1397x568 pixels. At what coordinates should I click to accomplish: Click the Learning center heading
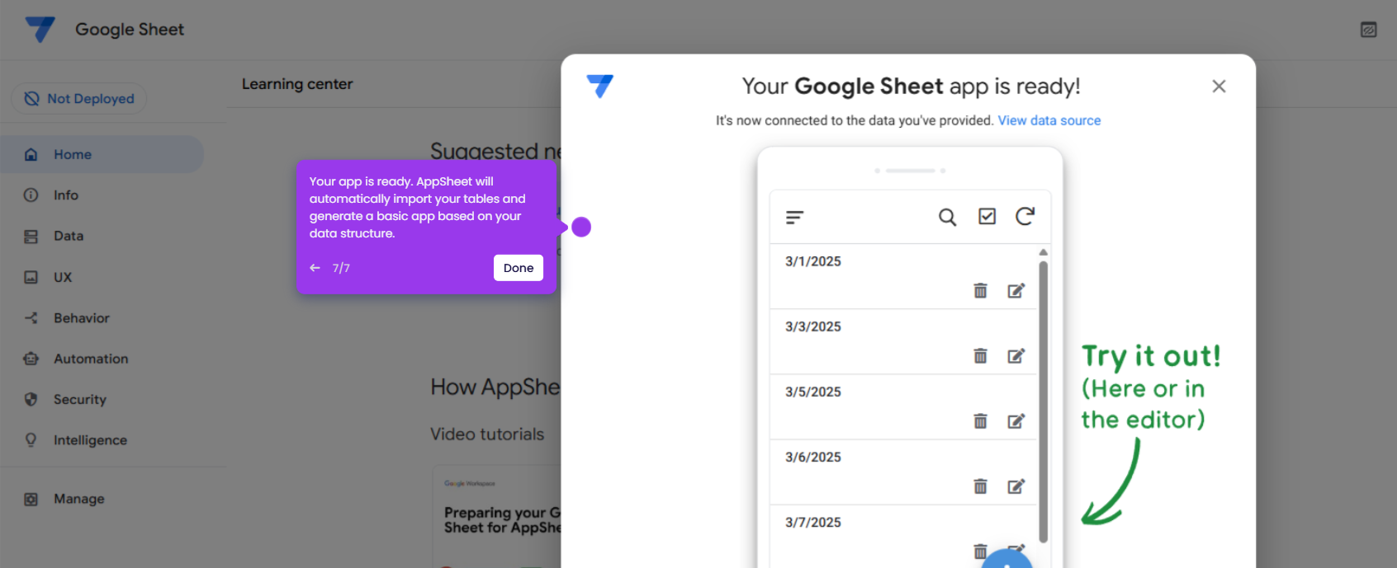297,84
